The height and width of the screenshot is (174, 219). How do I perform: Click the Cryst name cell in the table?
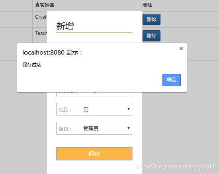click(41, 17)
